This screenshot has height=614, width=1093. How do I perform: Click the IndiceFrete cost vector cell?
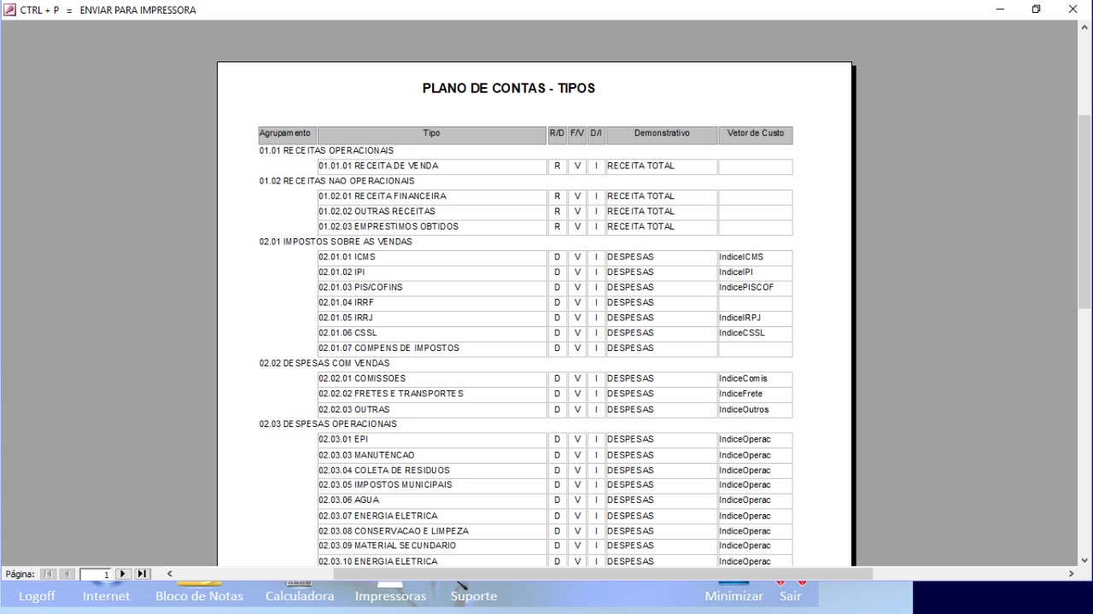pos(756,394)
